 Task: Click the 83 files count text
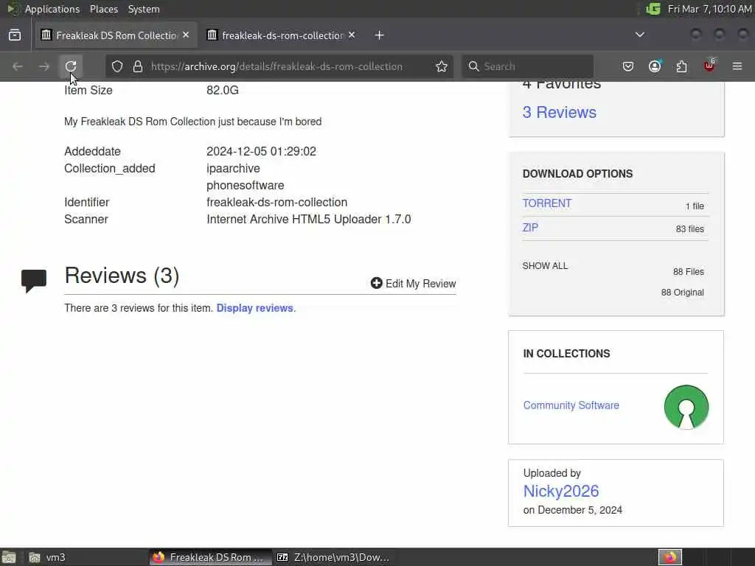689,229
